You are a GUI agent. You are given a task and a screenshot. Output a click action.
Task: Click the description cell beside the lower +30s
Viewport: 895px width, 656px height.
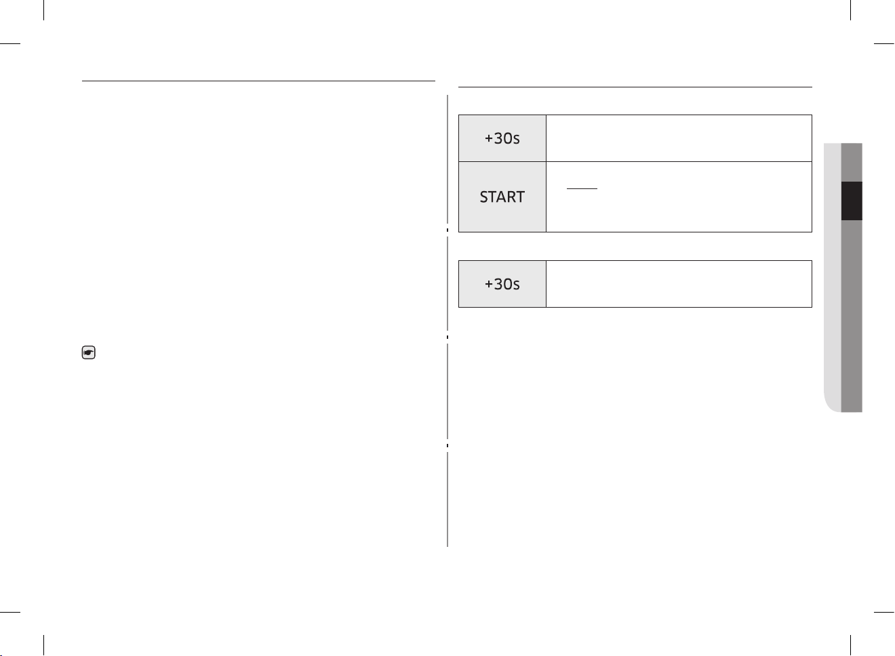click(x=679, y=284)
